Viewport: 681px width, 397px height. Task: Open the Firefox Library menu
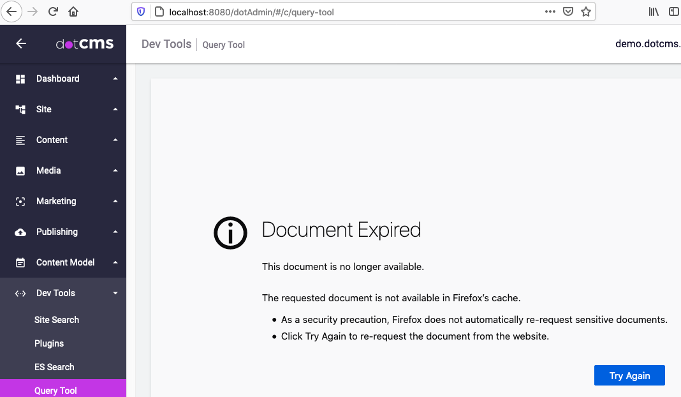[x=654, y=11]
